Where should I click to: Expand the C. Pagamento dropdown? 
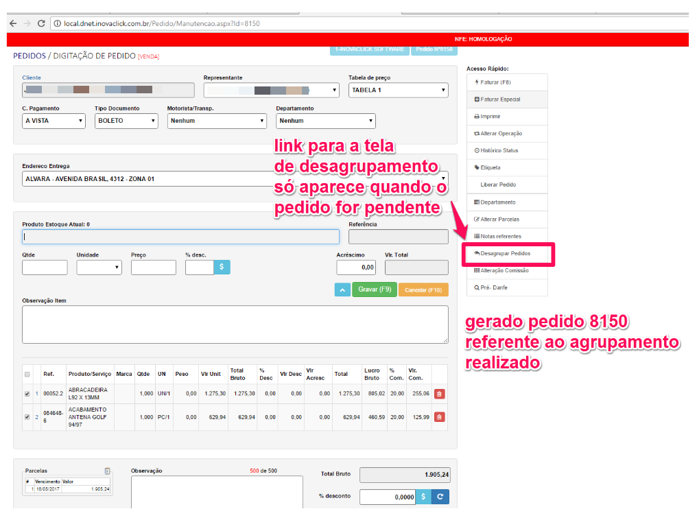coord(54,121)
